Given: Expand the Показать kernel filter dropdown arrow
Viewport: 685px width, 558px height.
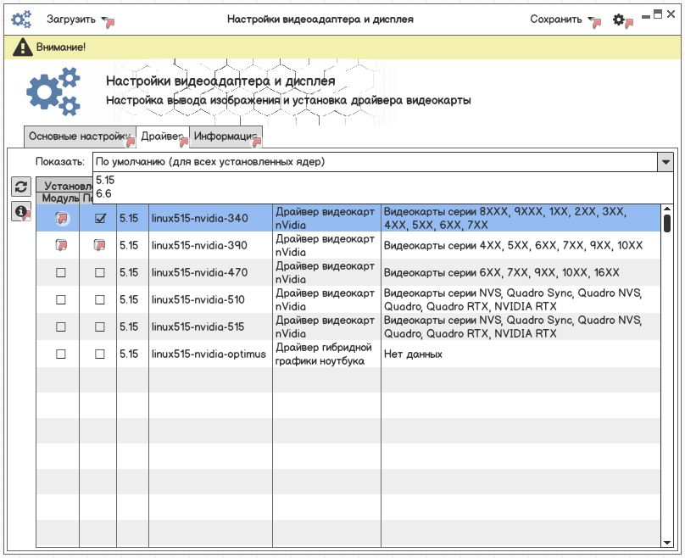Looking at the screenshot, I should pyautogui.click(x=666, y=162).
